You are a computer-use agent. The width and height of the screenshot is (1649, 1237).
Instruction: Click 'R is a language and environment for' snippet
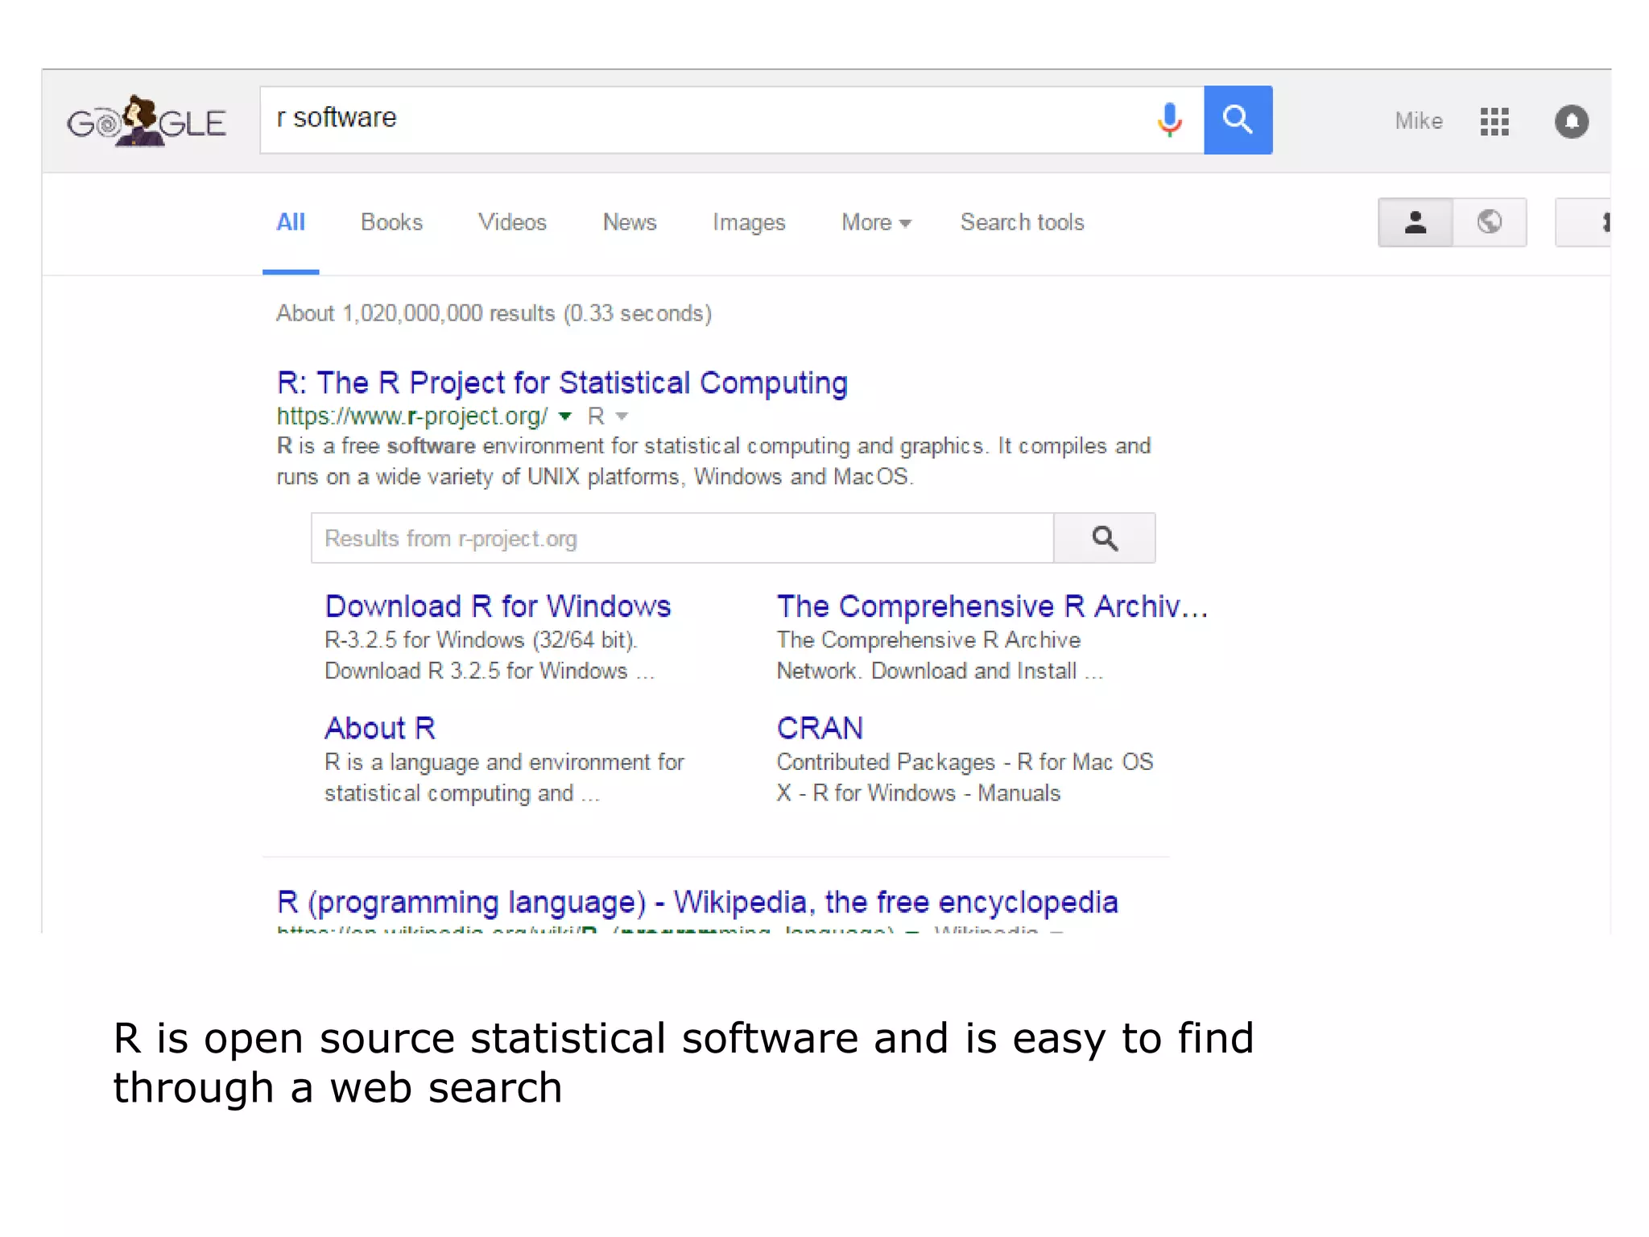tap(504, 762)
